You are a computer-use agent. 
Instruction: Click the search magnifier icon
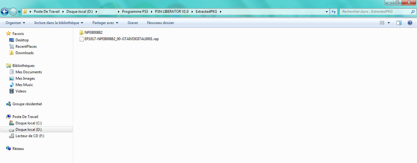point(413,12)
